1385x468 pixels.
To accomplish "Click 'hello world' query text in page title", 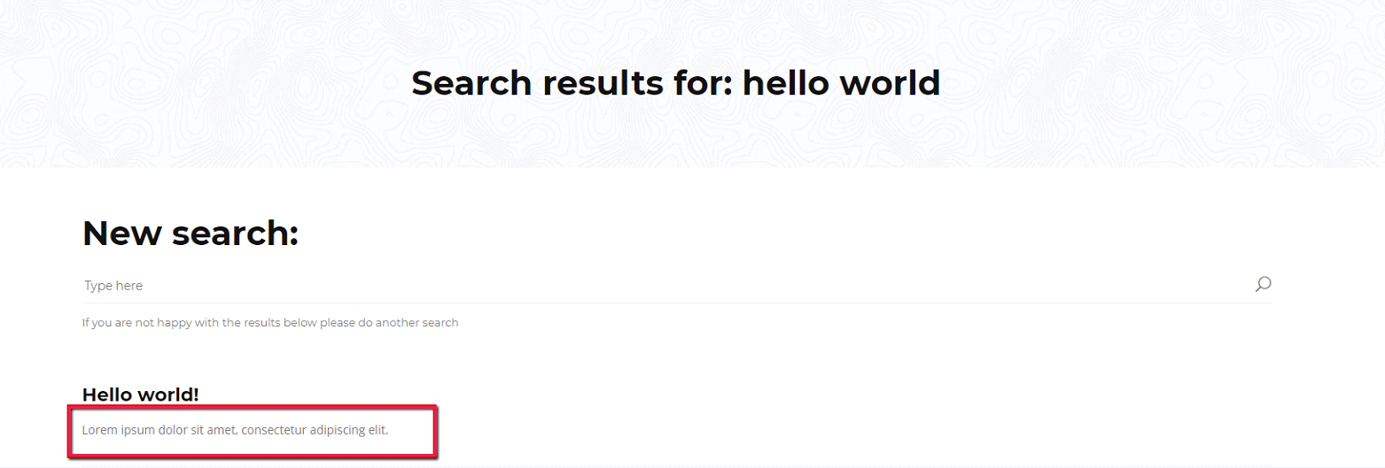I will pos(840,83).
